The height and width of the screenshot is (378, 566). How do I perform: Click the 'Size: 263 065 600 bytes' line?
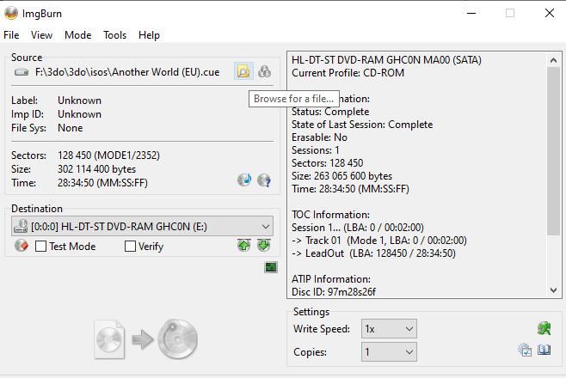tap(341, 176)
